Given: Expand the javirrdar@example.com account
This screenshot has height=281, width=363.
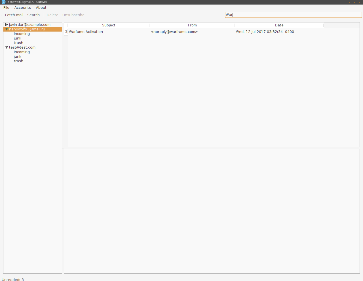Looking at the screenshot, I should 7,25.
